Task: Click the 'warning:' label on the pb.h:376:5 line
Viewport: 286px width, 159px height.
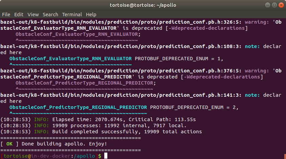Action: 257,71
